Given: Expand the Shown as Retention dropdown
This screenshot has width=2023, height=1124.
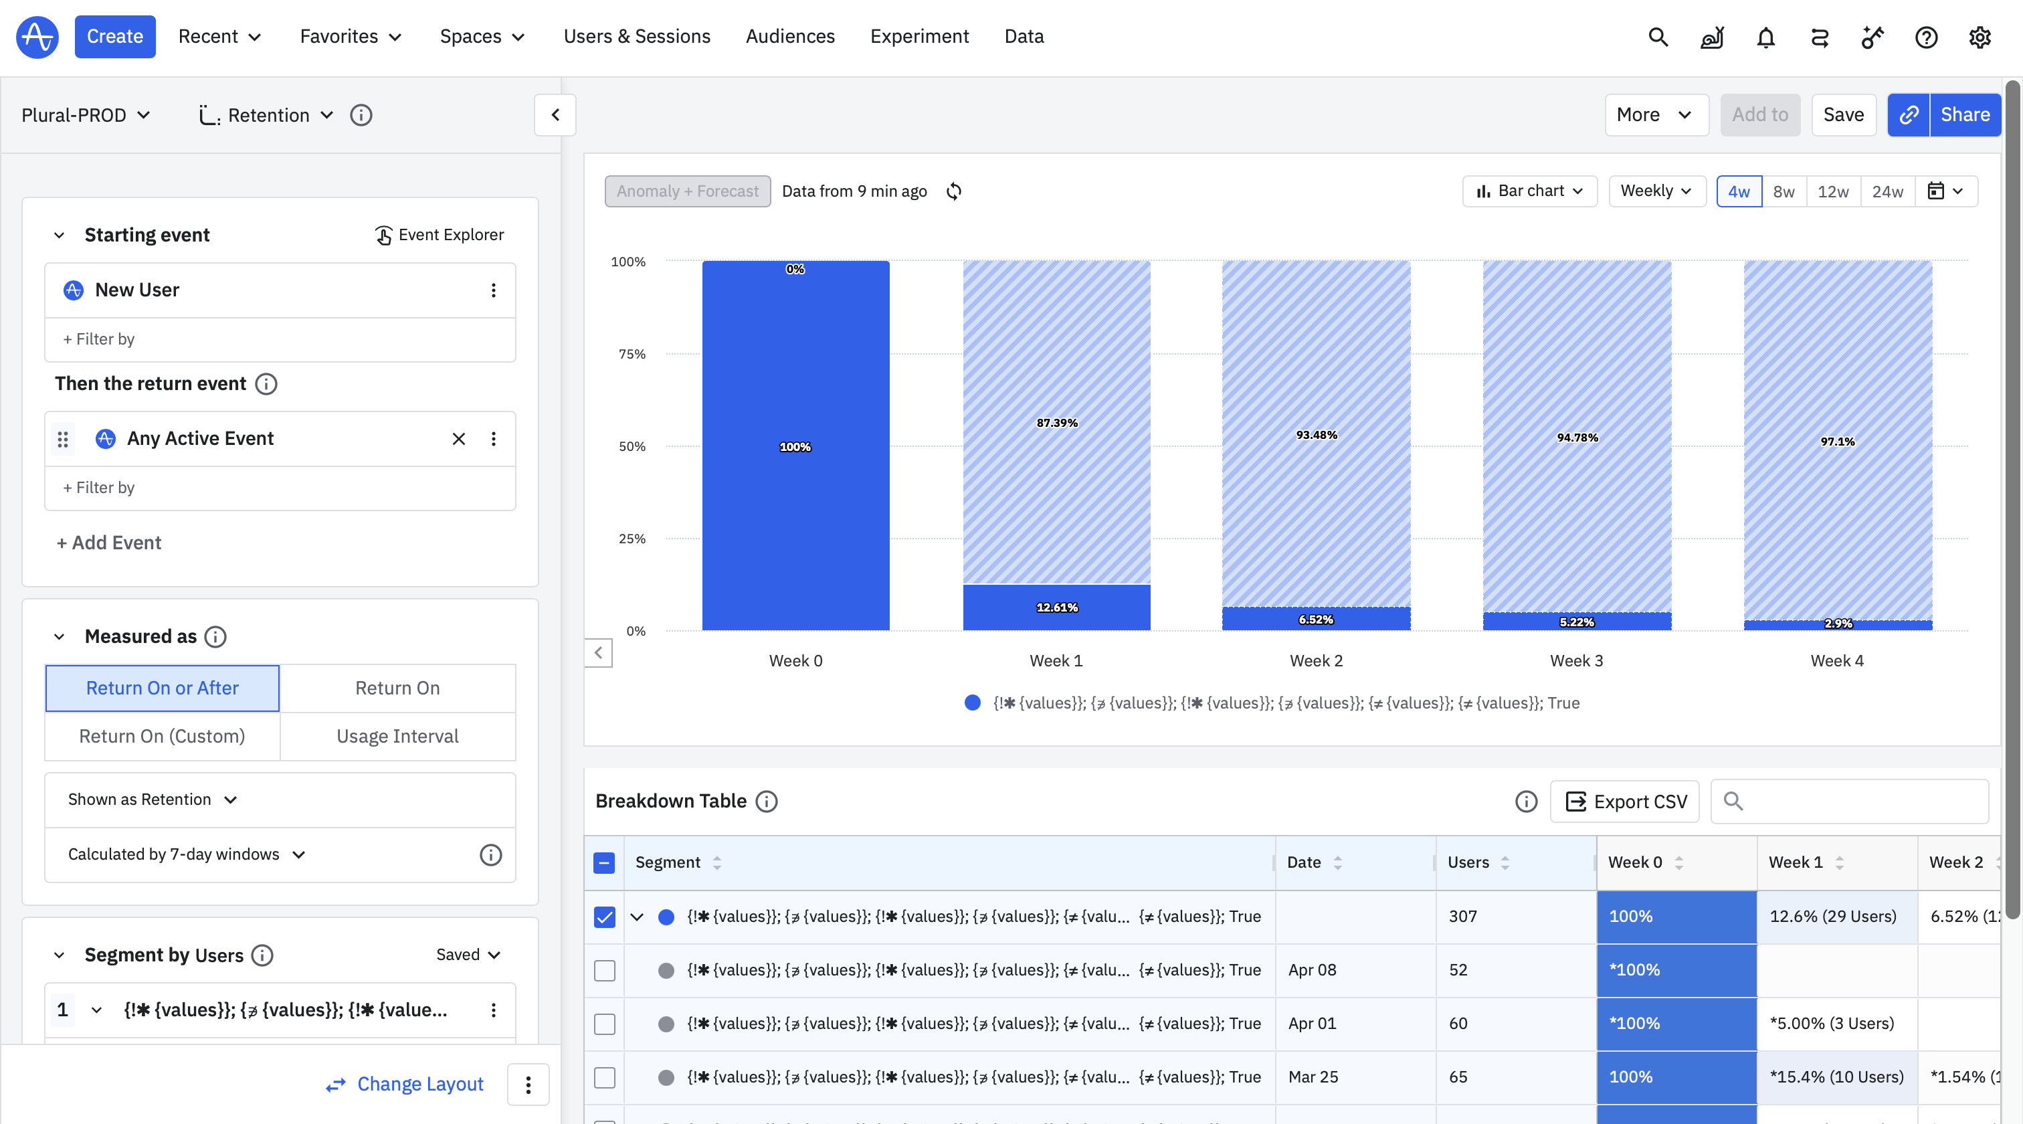Looking at the screenshot, I should [153, 800].
